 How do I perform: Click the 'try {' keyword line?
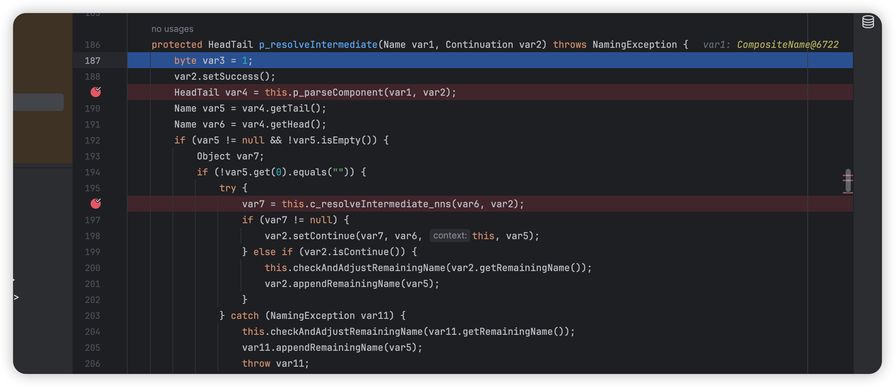[x=233, y=188]
